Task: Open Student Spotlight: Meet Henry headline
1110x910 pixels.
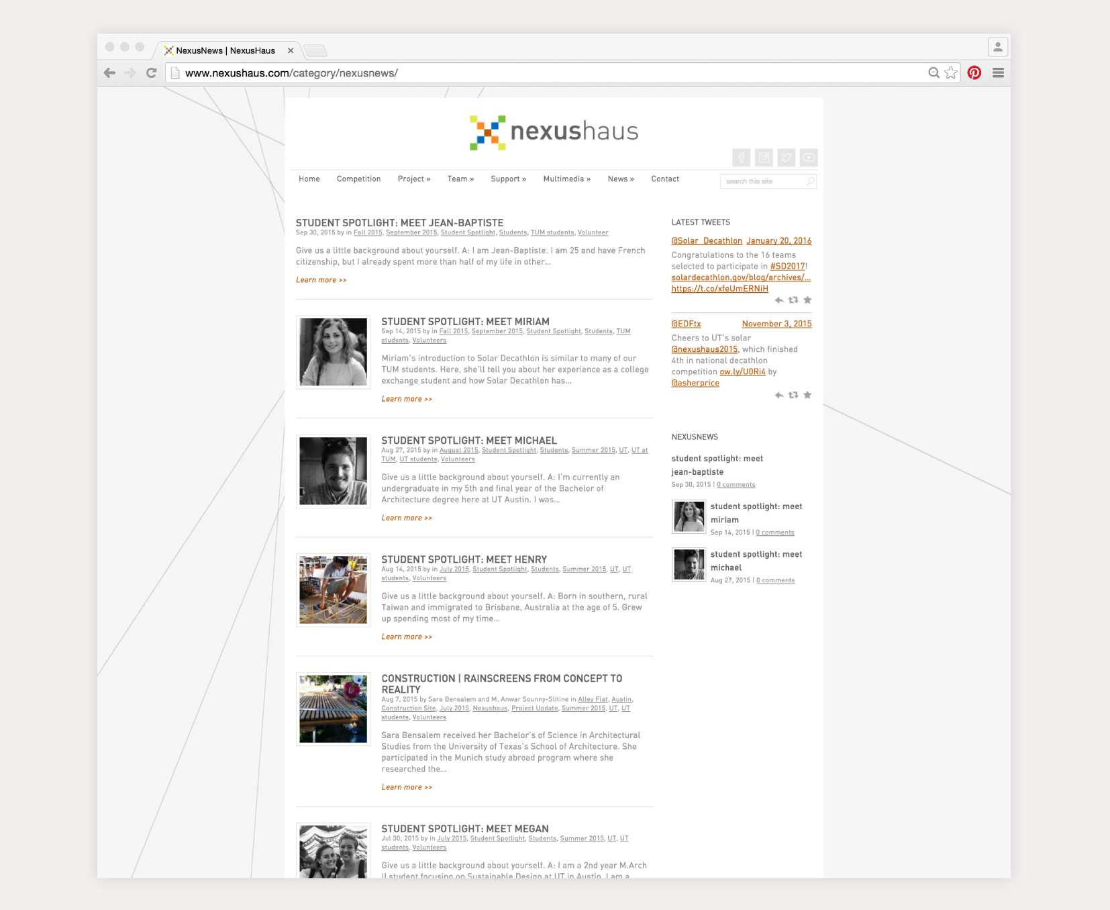Action: pyautogui.click(x=464, y=559)
